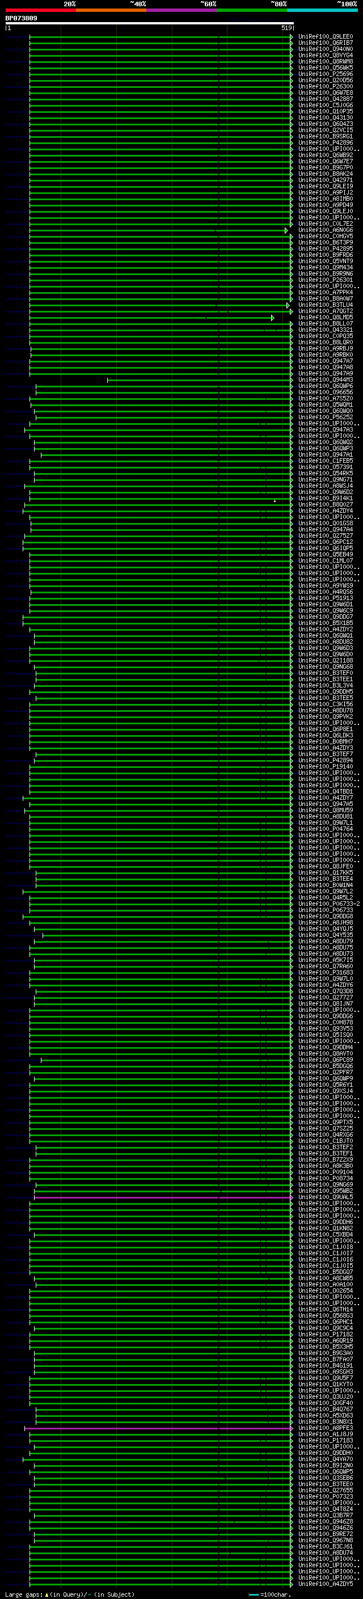Select hit UniRef100_Q27727
Image resolution: width=363 pixels, height=1599 pixels.
tap(326, 998)
